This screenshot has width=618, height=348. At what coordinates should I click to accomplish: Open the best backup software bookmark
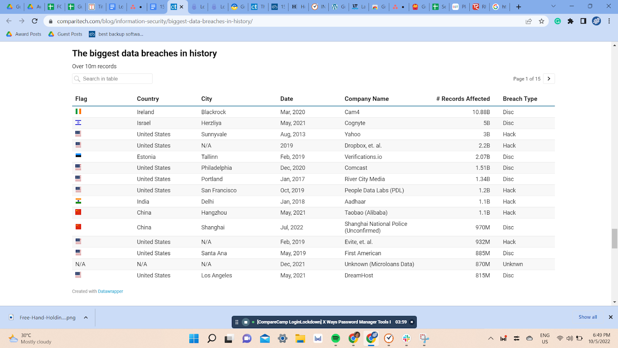(116, 34)
